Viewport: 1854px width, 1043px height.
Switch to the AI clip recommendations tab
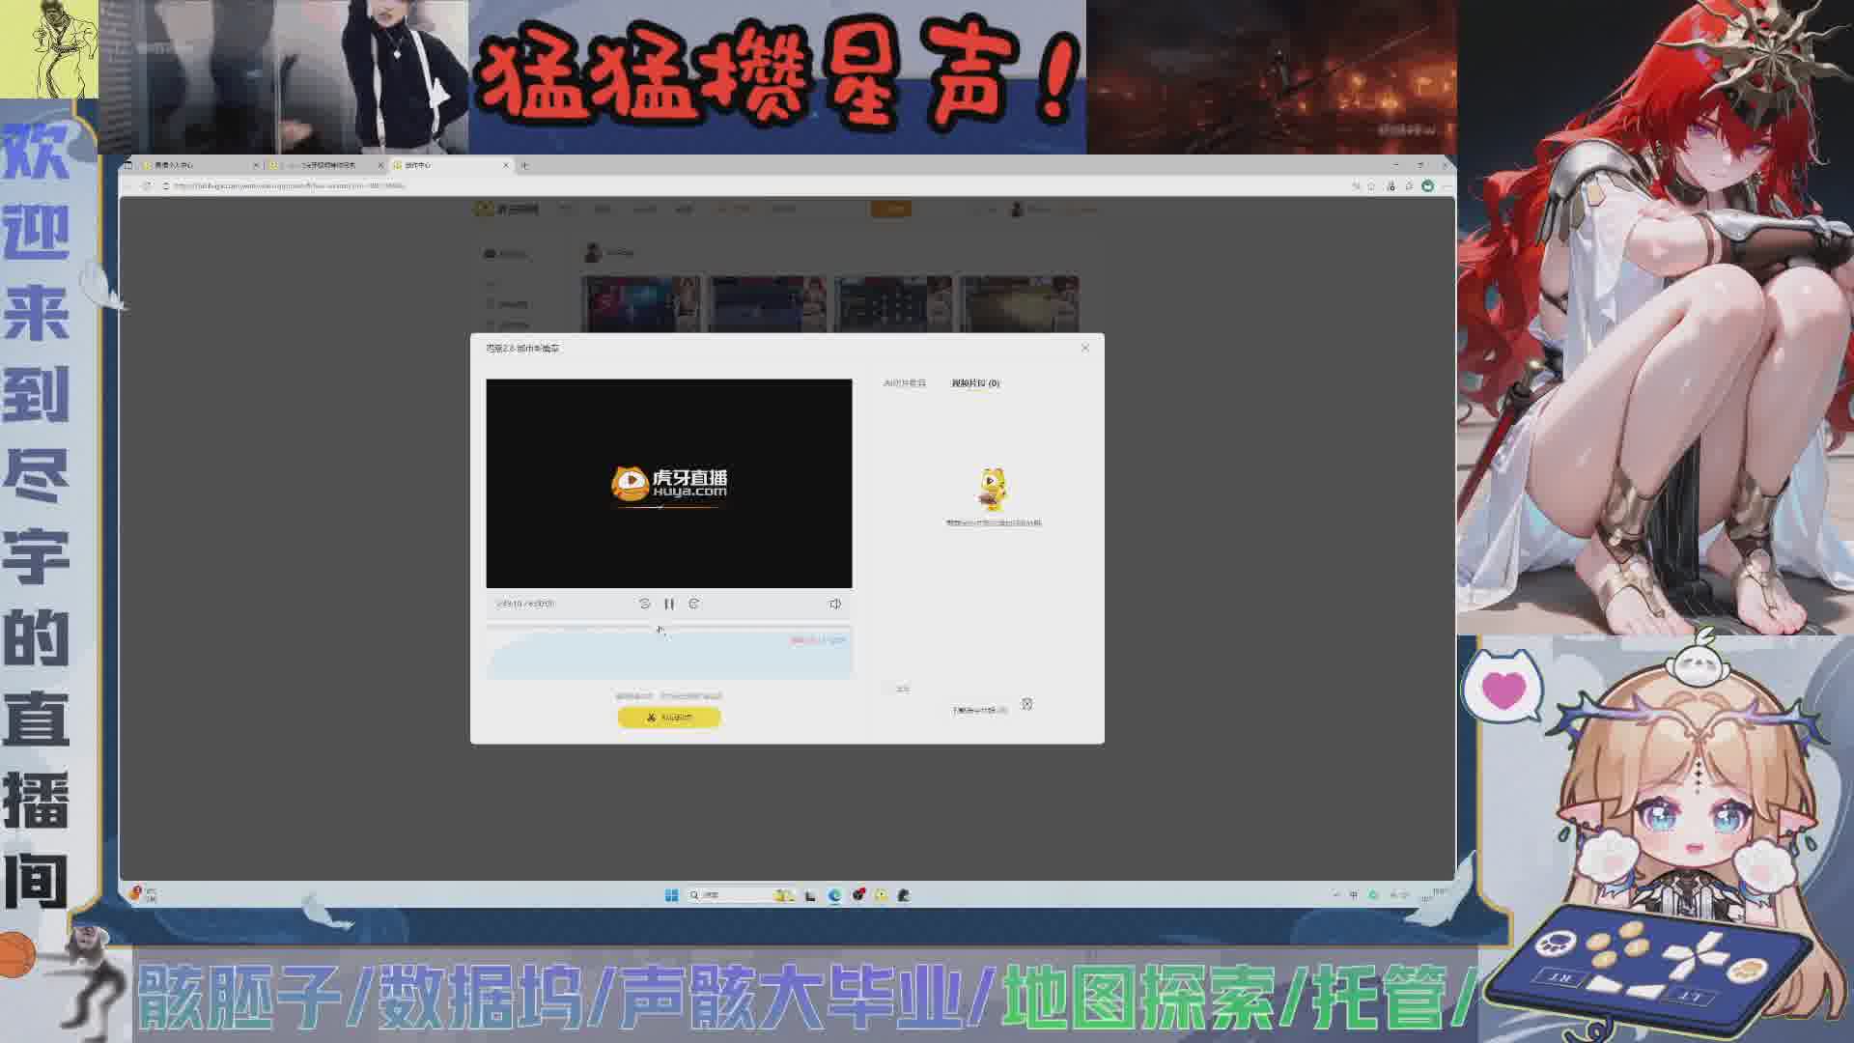904,383
